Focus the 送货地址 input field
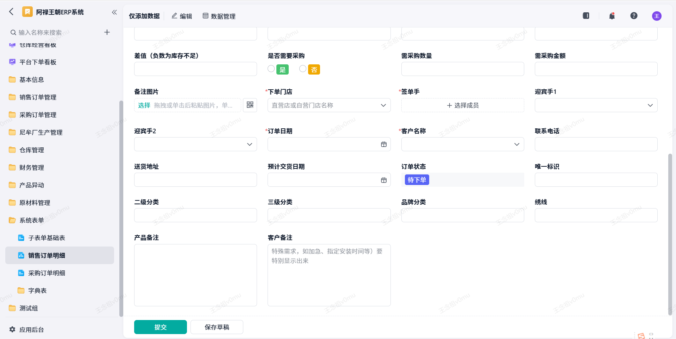Screen dimensions: 676x339 tap(195, 180)
